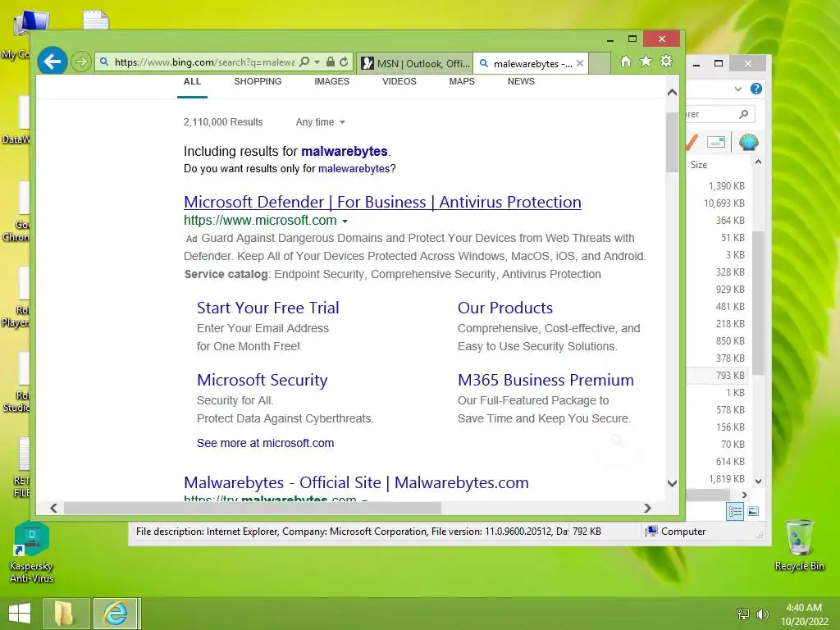This screenshot has height=630, width=840.
Task: Click the search magnifier in address bar
Action: pyautogui.click(x=304, y=62)
